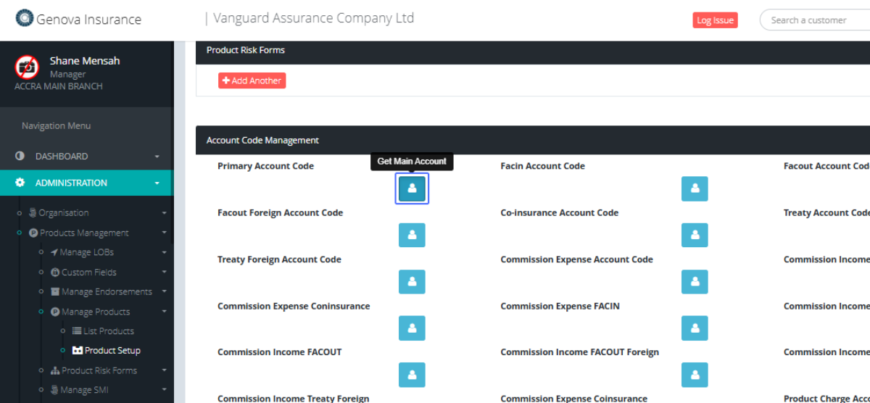870x403 pixels.
Task: Open Commission Expense Coninsurance lookup icon
Action: [x=412, y=328]
